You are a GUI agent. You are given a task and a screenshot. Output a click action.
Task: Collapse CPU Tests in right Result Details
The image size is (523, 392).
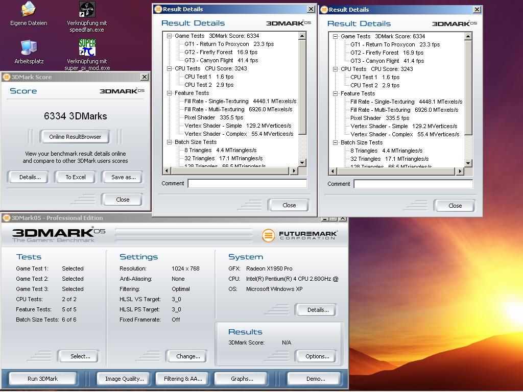tap(335, 69)
